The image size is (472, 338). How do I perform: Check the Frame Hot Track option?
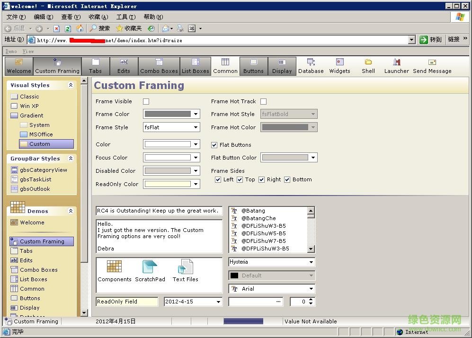click(263, 101)
